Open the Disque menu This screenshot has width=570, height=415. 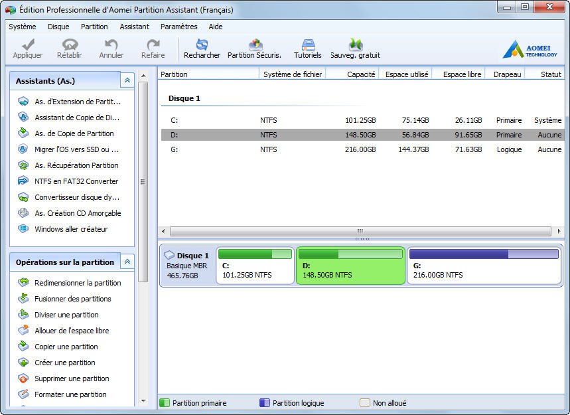click(x=58, y=27)
